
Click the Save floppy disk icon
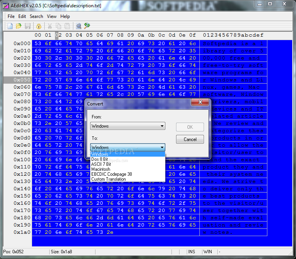click(27, 26)
